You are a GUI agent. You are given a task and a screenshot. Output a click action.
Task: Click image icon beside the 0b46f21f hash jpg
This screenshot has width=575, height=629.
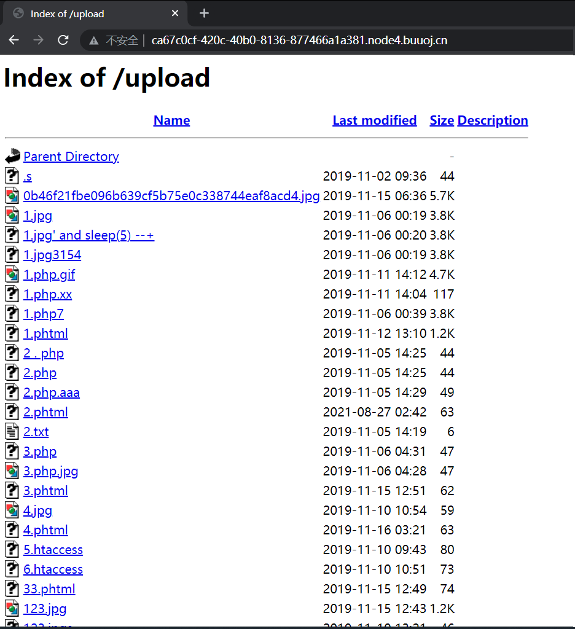[12, 196]
